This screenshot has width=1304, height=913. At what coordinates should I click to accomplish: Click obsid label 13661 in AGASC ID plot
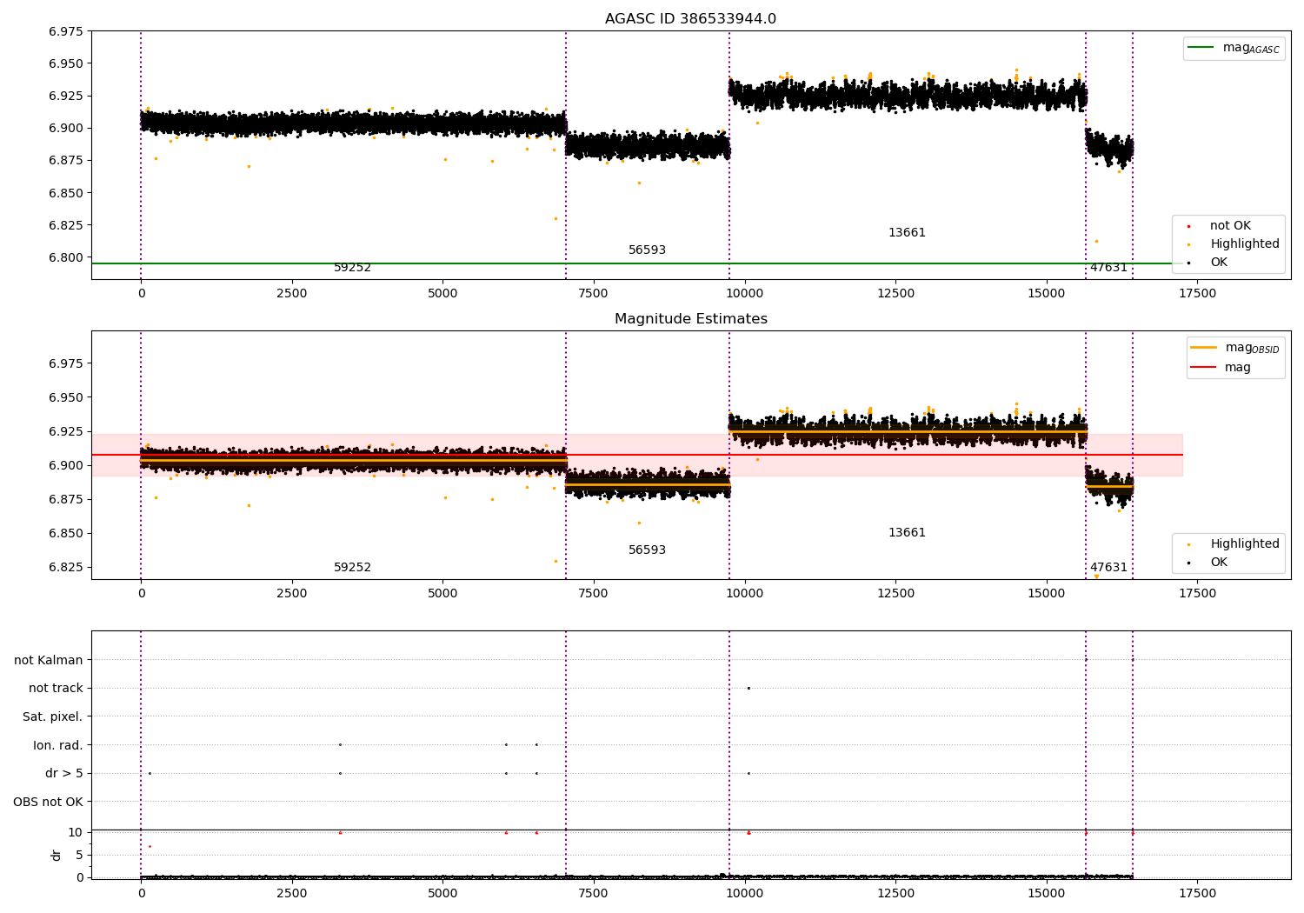[x=907, y=233]
